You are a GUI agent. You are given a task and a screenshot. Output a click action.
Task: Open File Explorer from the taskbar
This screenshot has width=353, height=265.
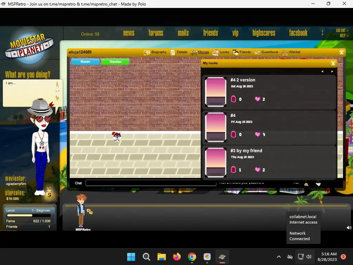point(161,257)
